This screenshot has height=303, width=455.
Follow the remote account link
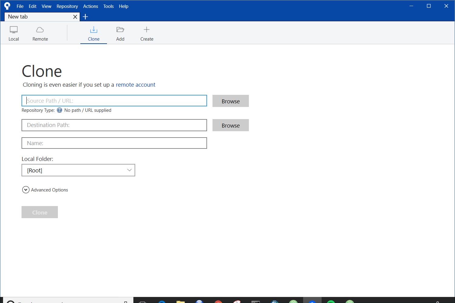coord(135,85)
